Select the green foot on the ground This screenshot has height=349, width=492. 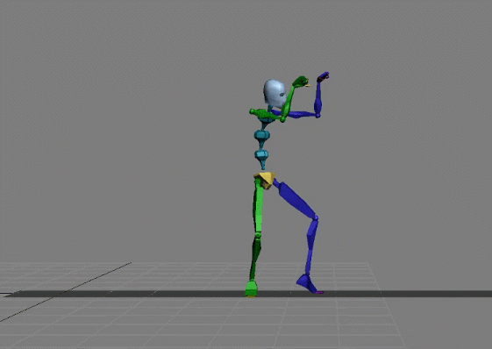(251, 288)
